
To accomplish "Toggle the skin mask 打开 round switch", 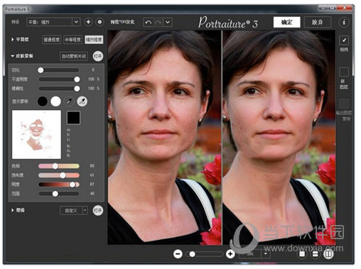I will [98, 56].
